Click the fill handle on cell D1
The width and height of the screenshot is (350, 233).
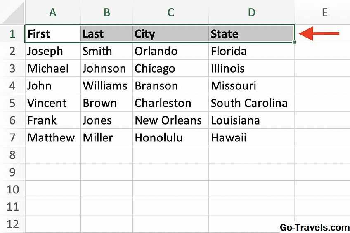click(x=294, y=42)
